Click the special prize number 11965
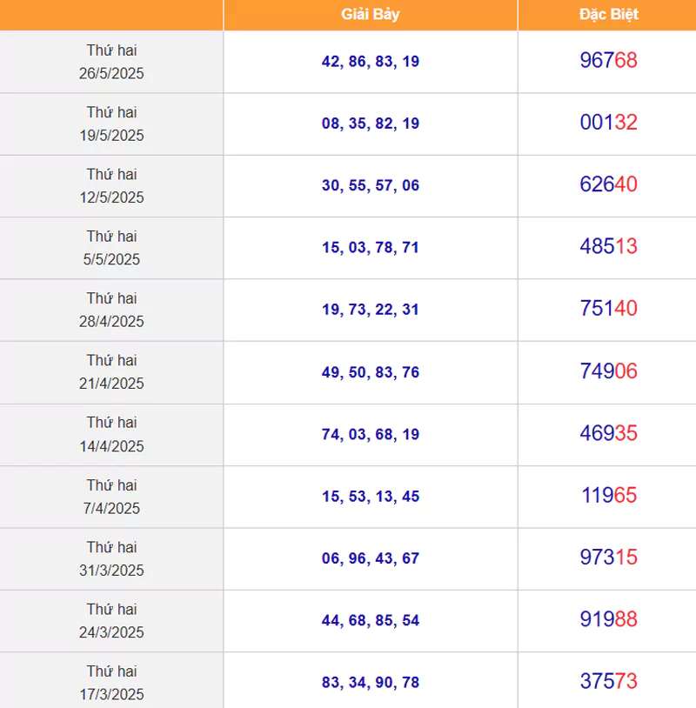The width and height of the screenshot is (696, 708). (x=608, y=496)
